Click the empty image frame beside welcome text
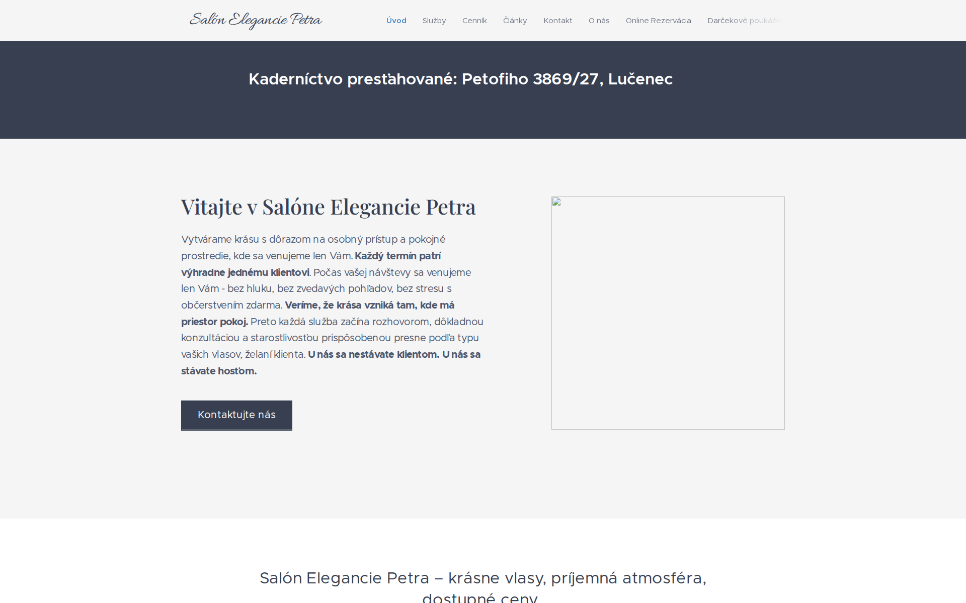 (x=668, y=313)
